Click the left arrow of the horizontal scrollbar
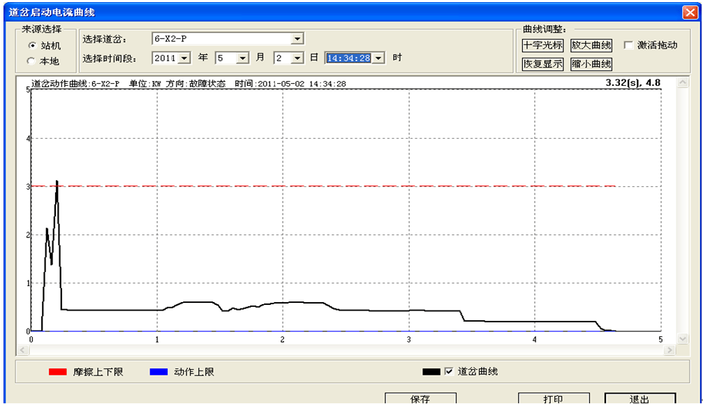This screenshot has width=703, height=404. (x=22, y=350)
